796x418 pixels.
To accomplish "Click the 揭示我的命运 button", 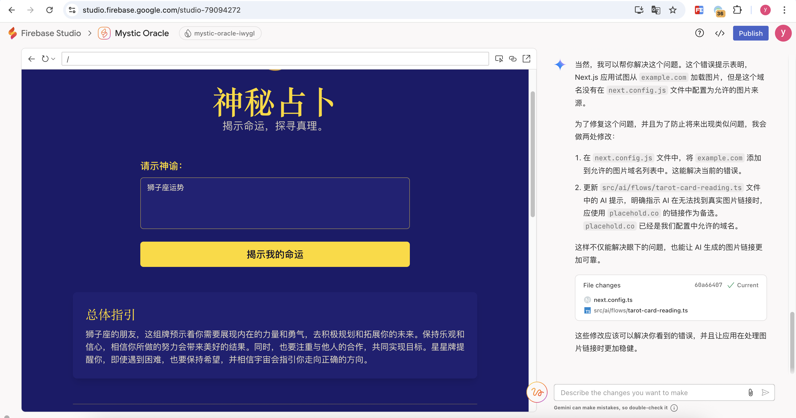I will 275,254.
